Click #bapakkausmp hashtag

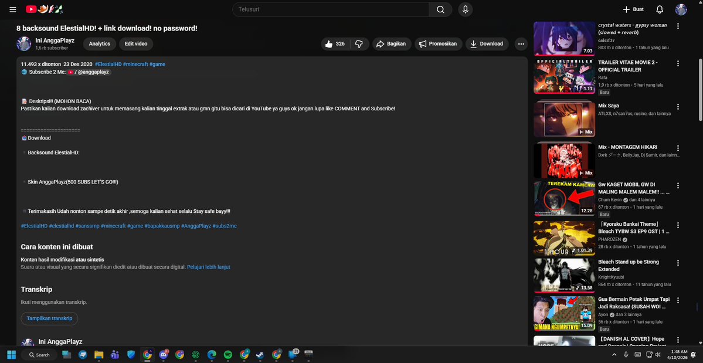pos(162,226)
